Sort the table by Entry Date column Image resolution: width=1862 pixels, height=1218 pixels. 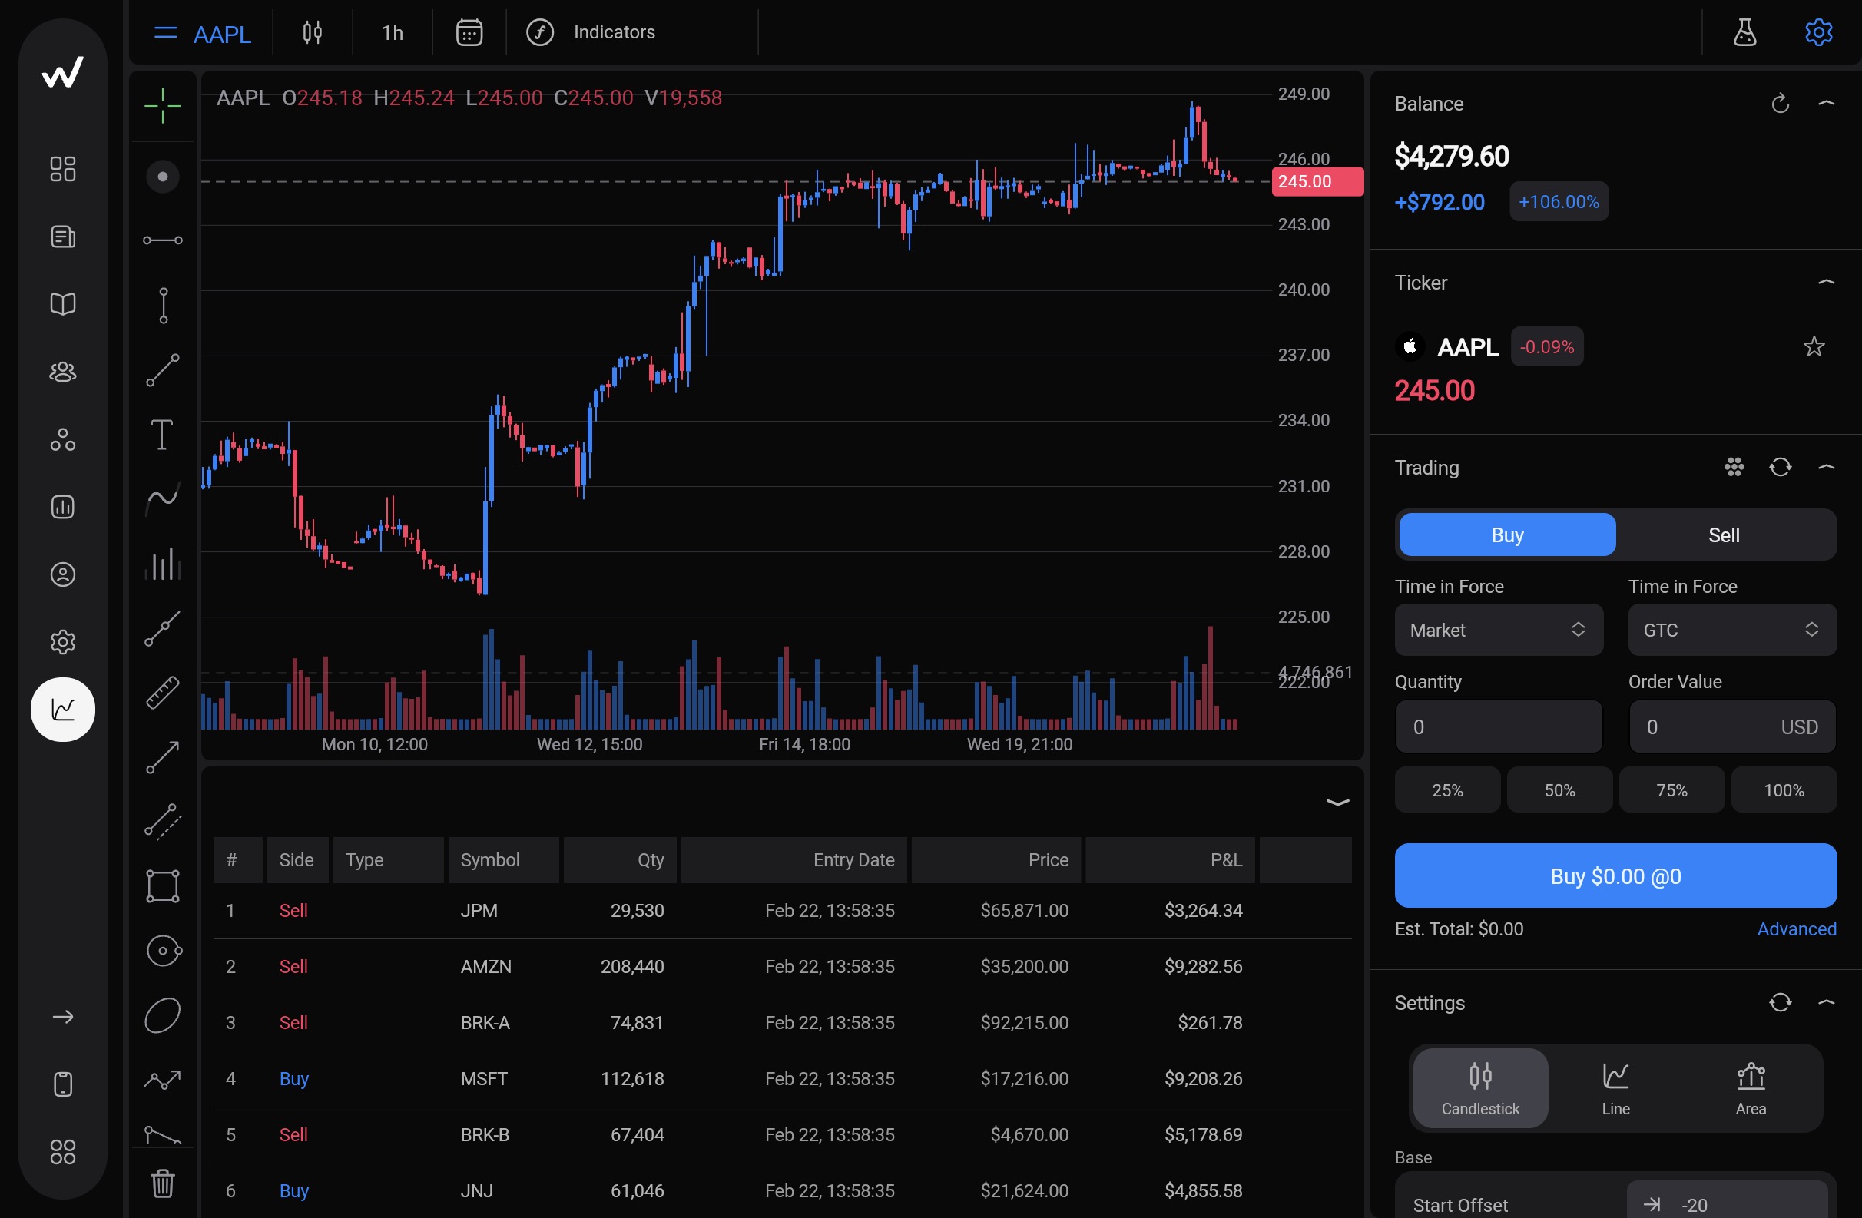(x=794, y=859)
